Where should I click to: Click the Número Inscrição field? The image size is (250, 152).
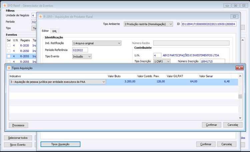click(x=213, y=61)
